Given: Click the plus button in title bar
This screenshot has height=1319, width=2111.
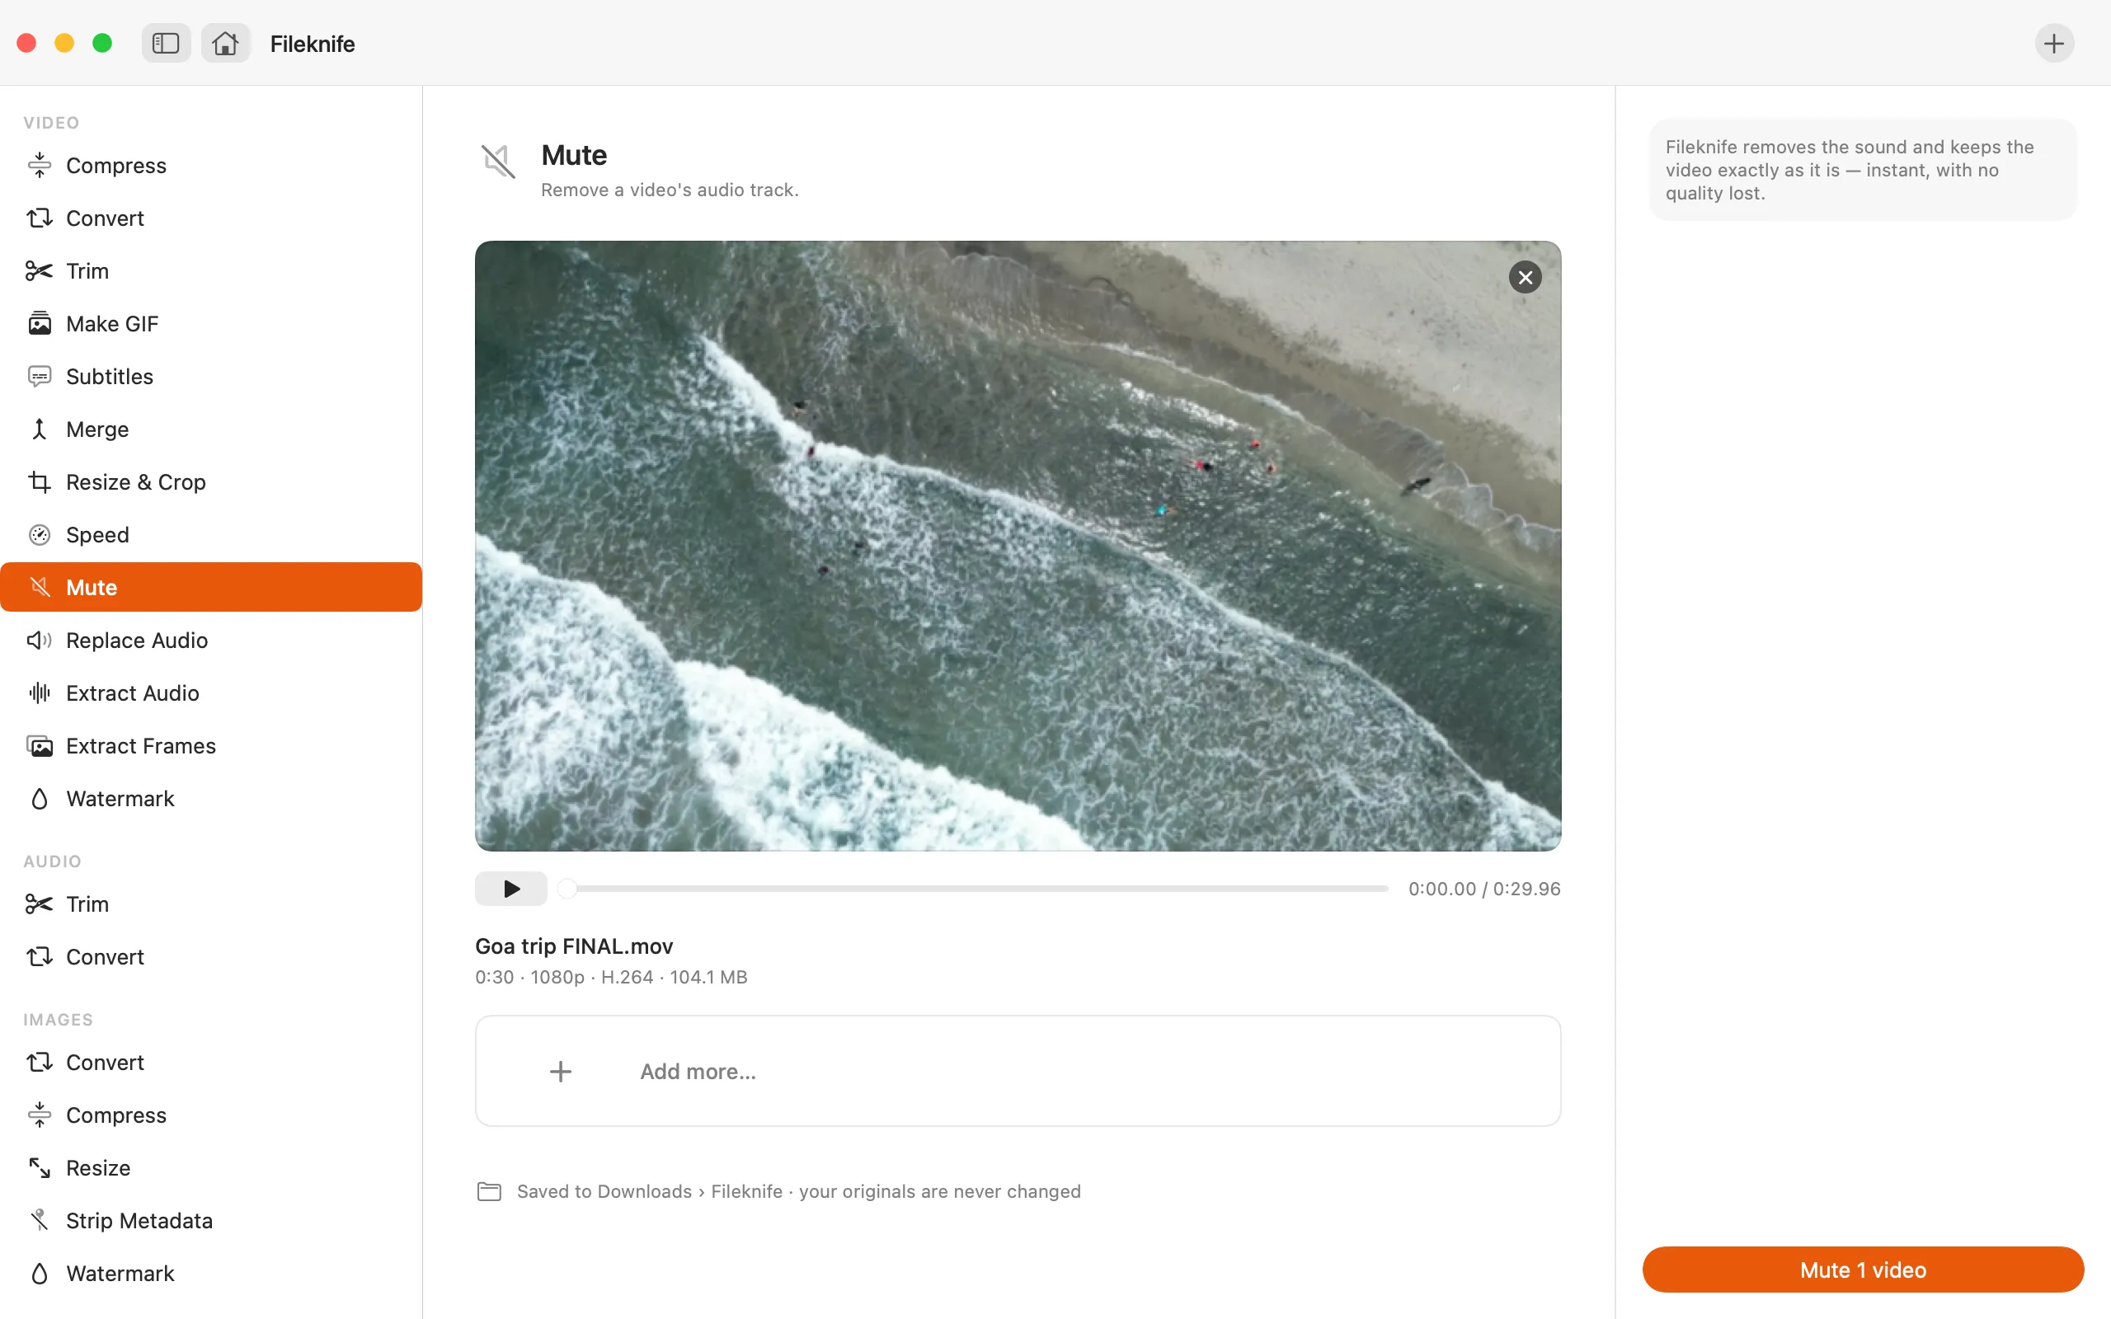Looking at the screenshot, I should coord(2054,44).
